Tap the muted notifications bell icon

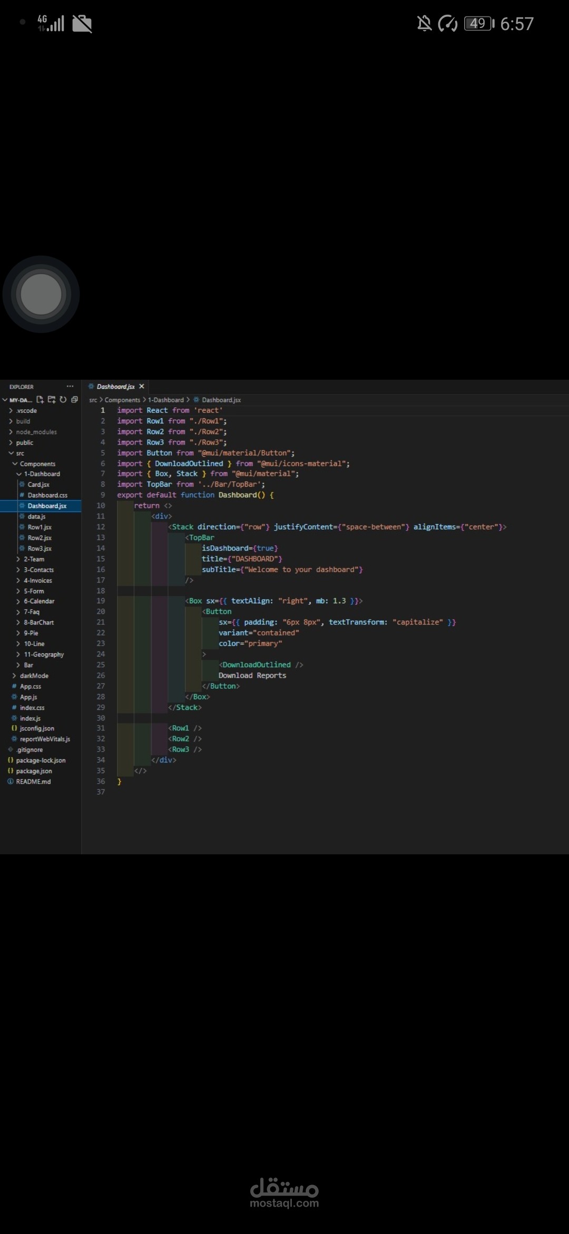tap(424, 23)
